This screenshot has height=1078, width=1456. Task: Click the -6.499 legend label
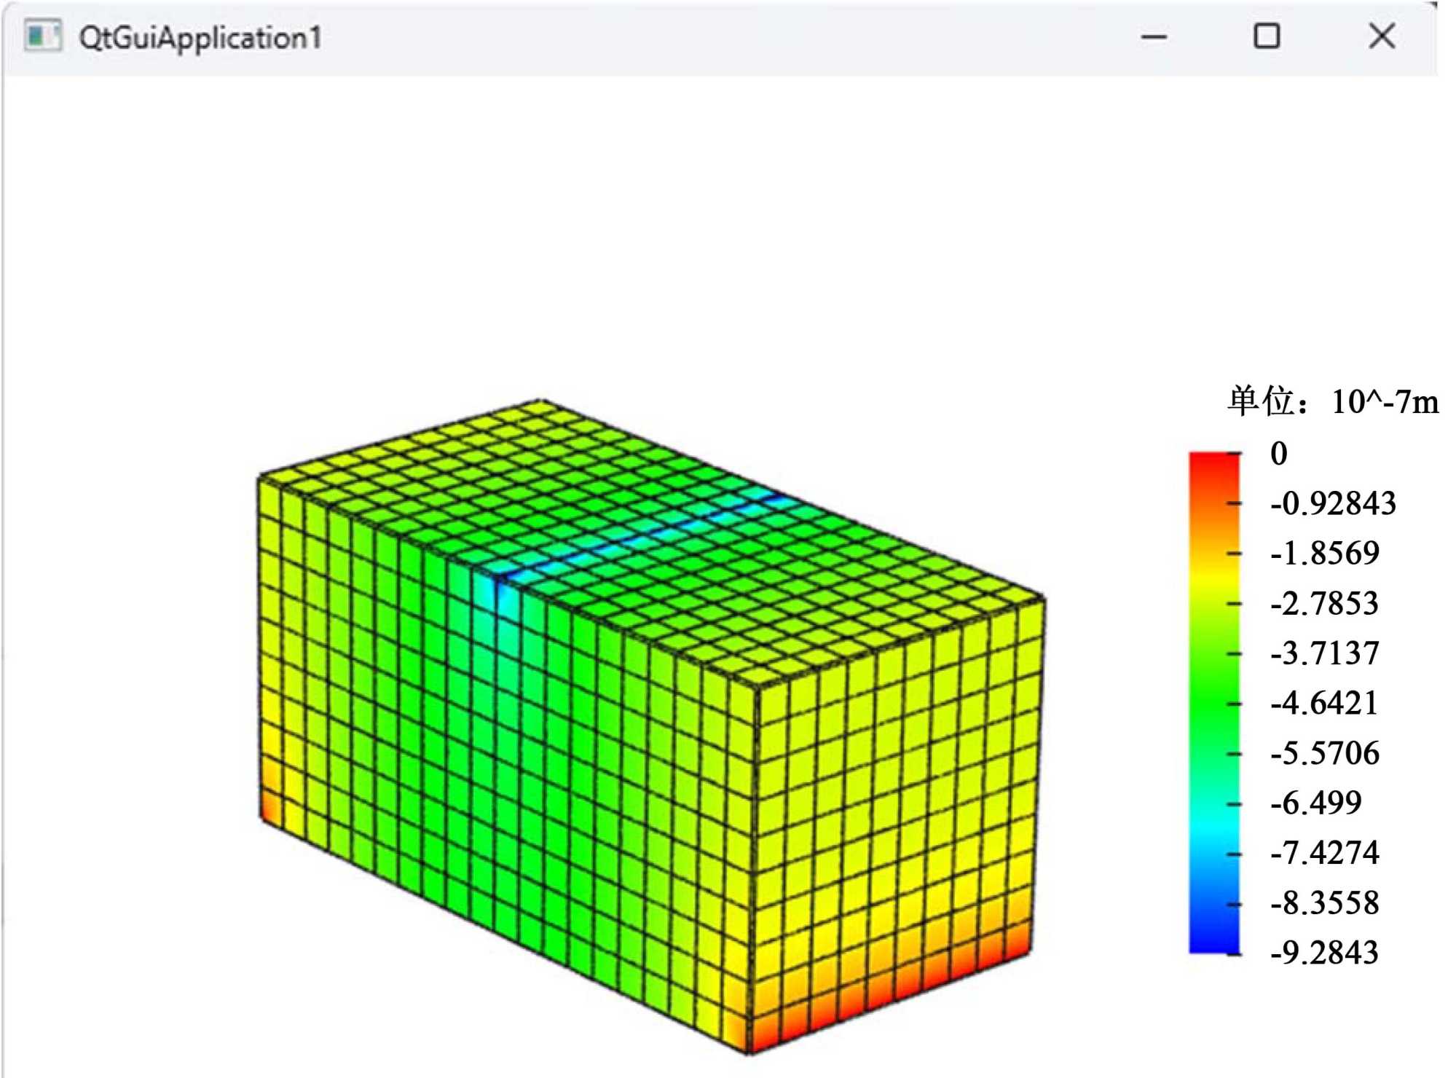1315,803
